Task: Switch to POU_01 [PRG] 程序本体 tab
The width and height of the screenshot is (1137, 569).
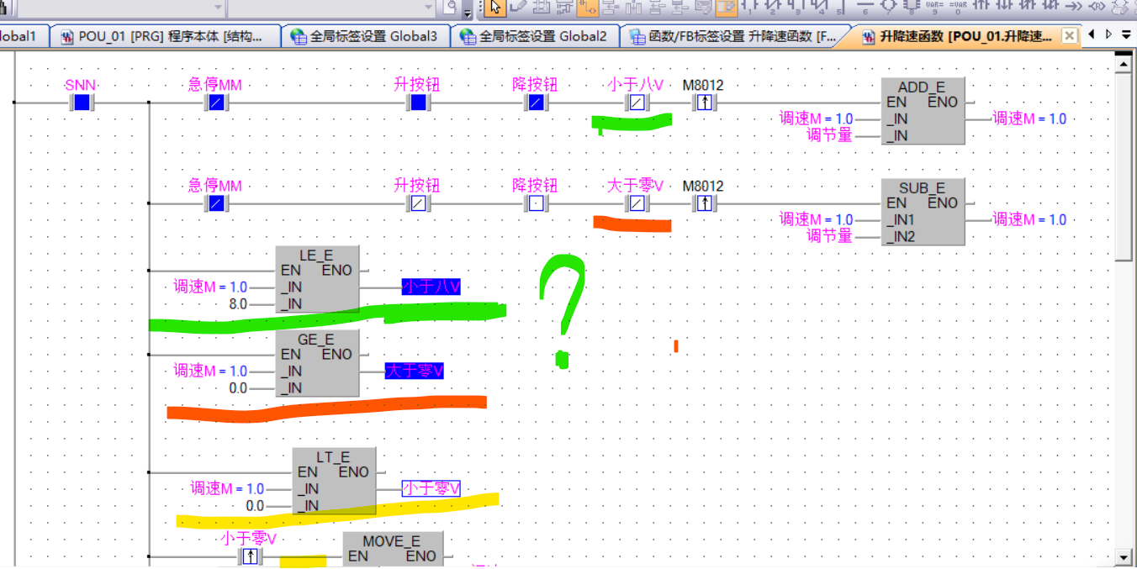Action: coord(168,37)
